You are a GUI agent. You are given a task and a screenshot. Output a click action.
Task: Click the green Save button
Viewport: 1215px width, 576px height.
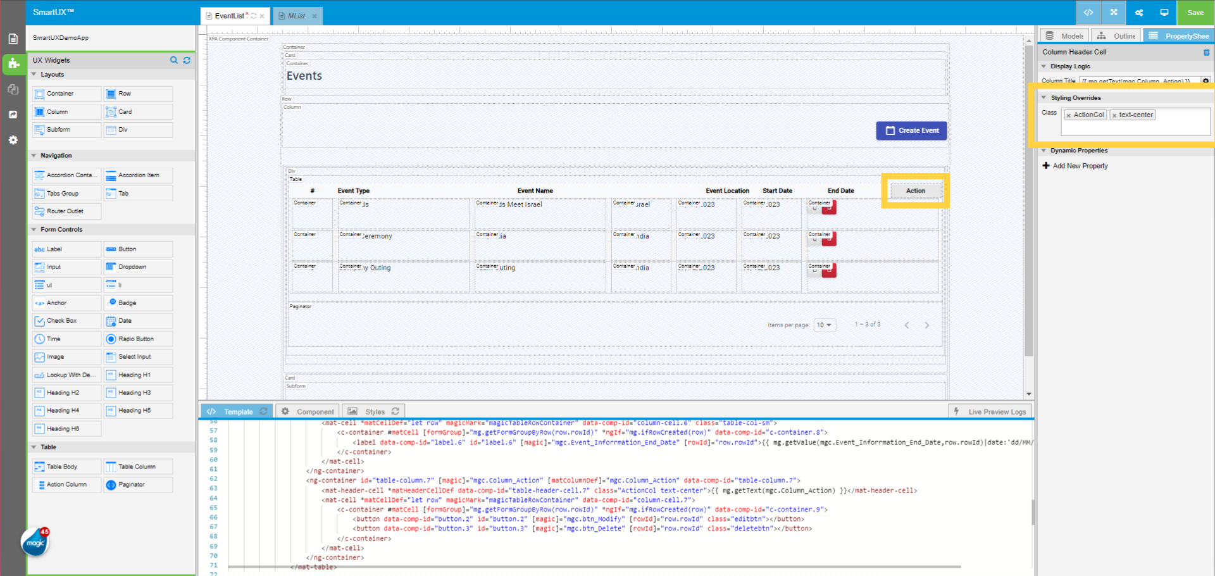[x=1195, y=12]
